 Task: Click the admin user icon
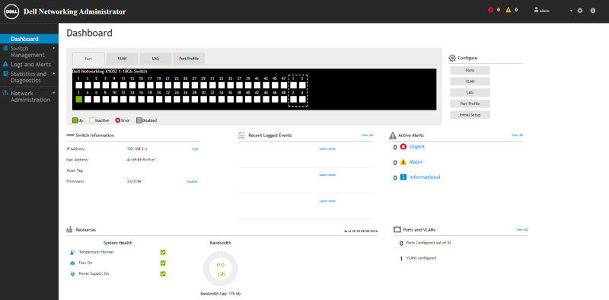tap(537, 10)
